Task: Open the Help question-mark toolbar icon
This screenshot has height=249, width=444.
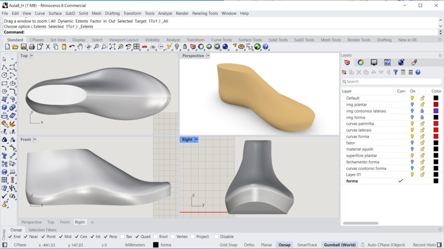Action: point(265,47)
